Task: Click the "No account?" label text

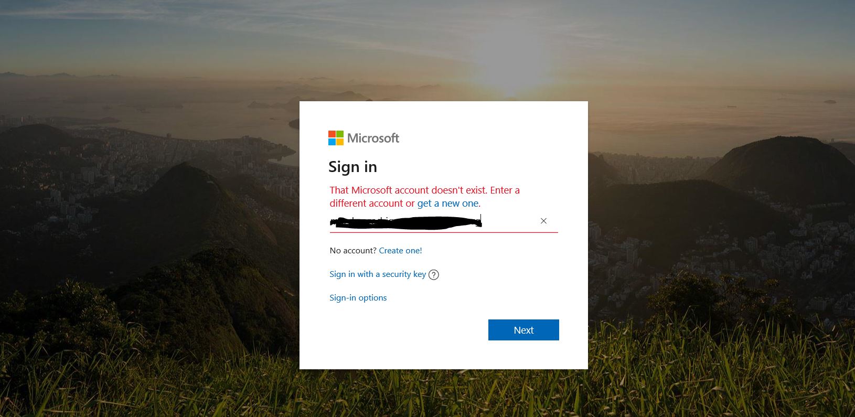Action: coord(353,251)
